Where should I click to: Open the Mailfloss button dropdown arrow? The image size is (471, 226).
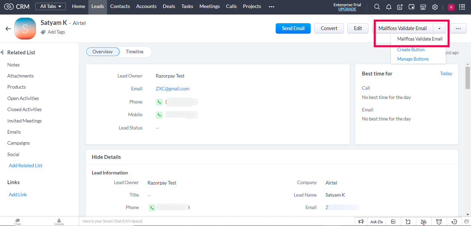[439, 28]
